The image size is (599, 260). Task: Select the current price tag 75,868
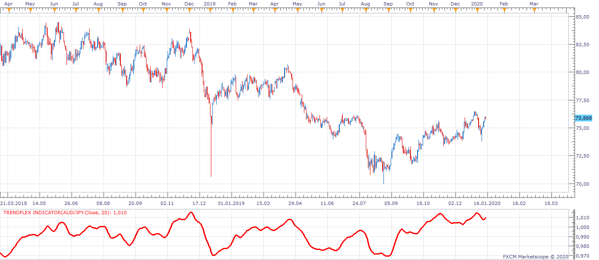(583, 118)
